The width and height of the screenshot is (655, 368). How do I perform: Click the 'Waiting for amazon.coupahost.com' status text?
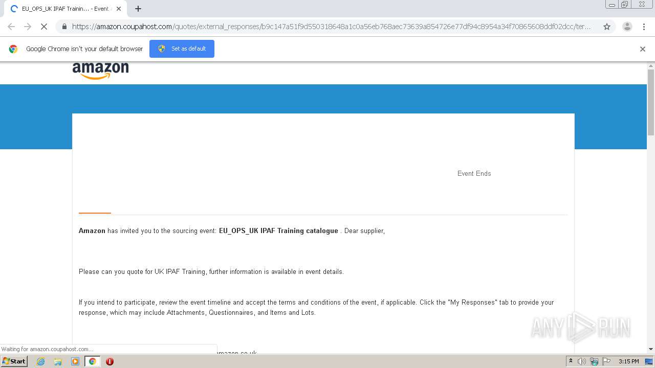pos(48,349)
